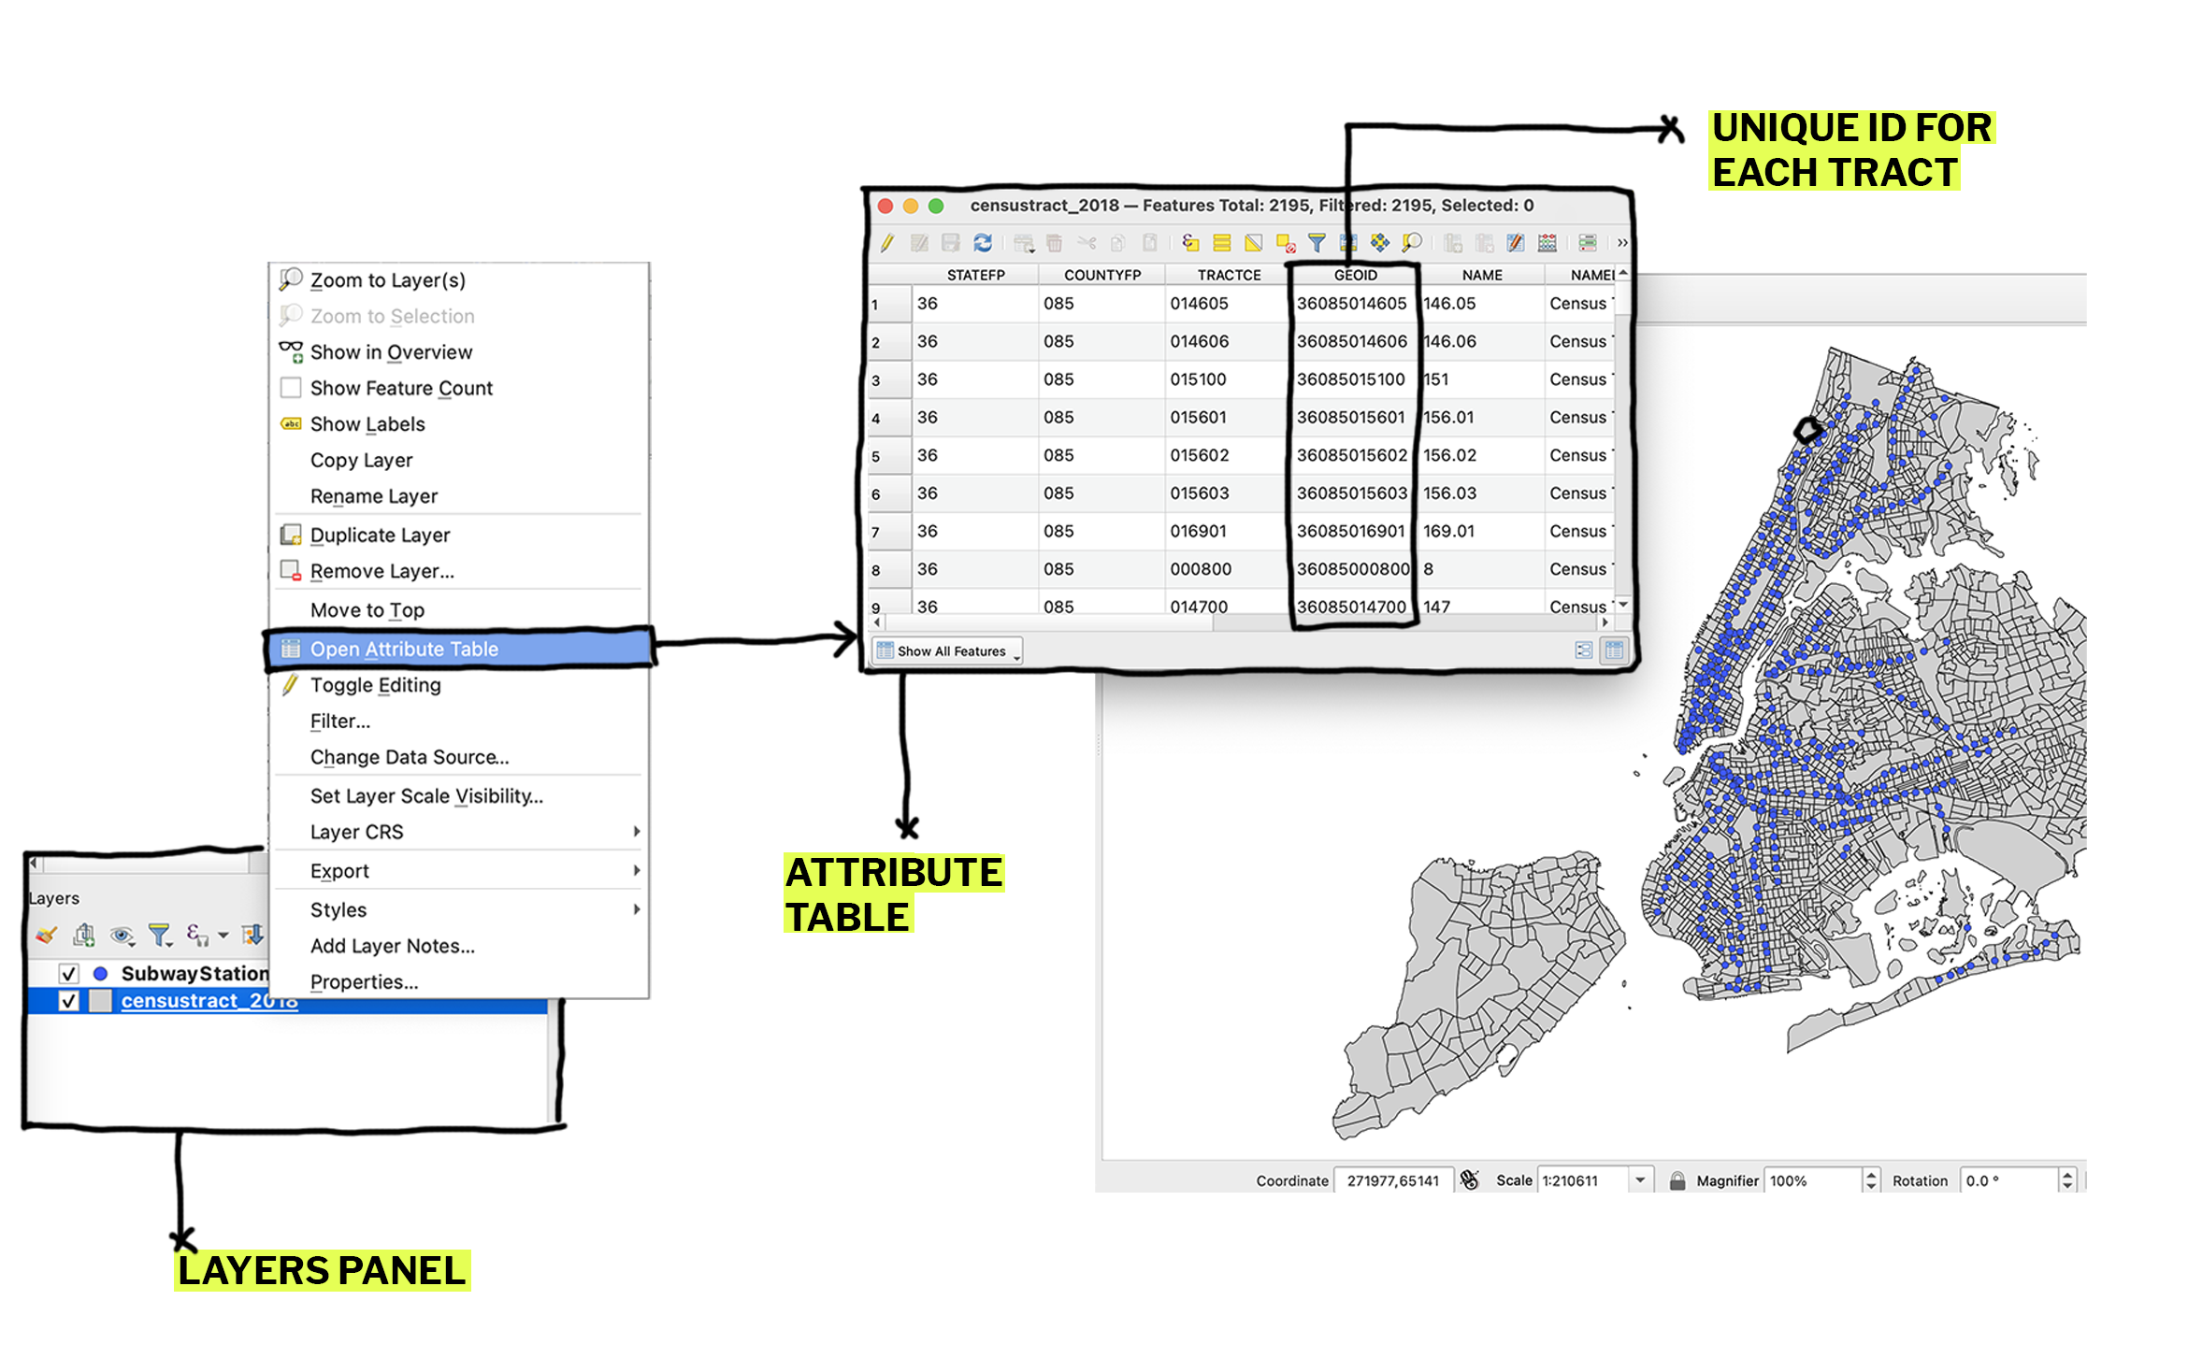
Task: Select Open Attribute Table menu entry
Action: (x=404, y=649)
